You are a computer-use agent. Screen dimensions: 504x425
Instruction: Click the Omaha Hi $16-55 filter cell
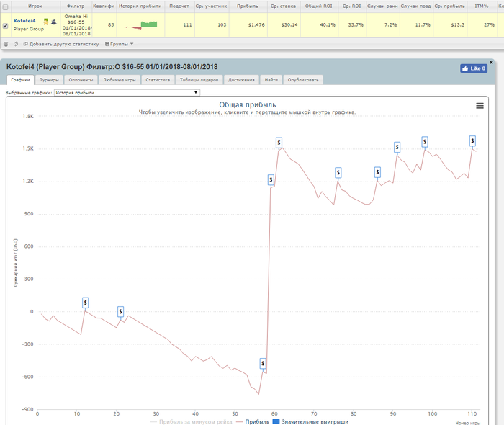pos(76,25)
